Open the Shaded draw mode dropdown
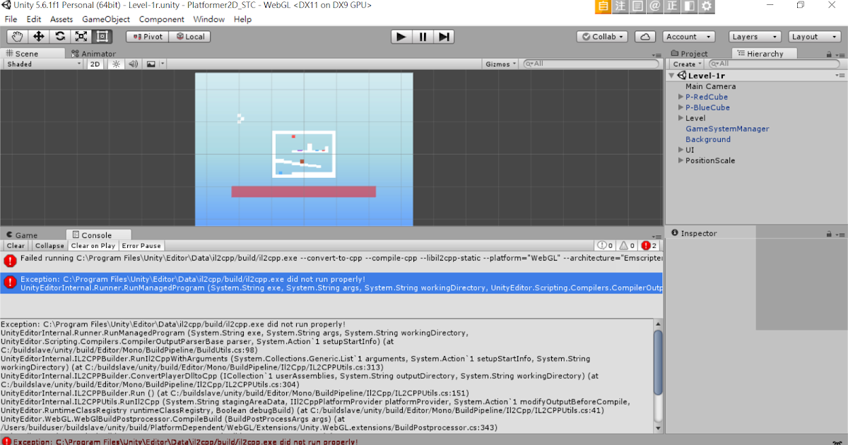The width and height of the screenshot is (848, 445). click(x=42, y=64)
